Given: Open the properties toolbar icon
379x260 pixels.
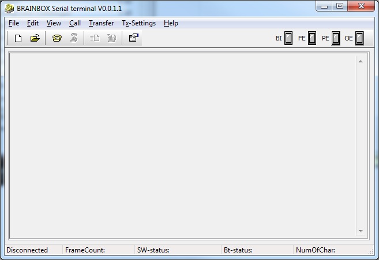Looking at the screenshot, I should [133, 38].
